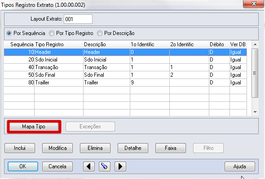Click the Filtro button

coord(208,148)
